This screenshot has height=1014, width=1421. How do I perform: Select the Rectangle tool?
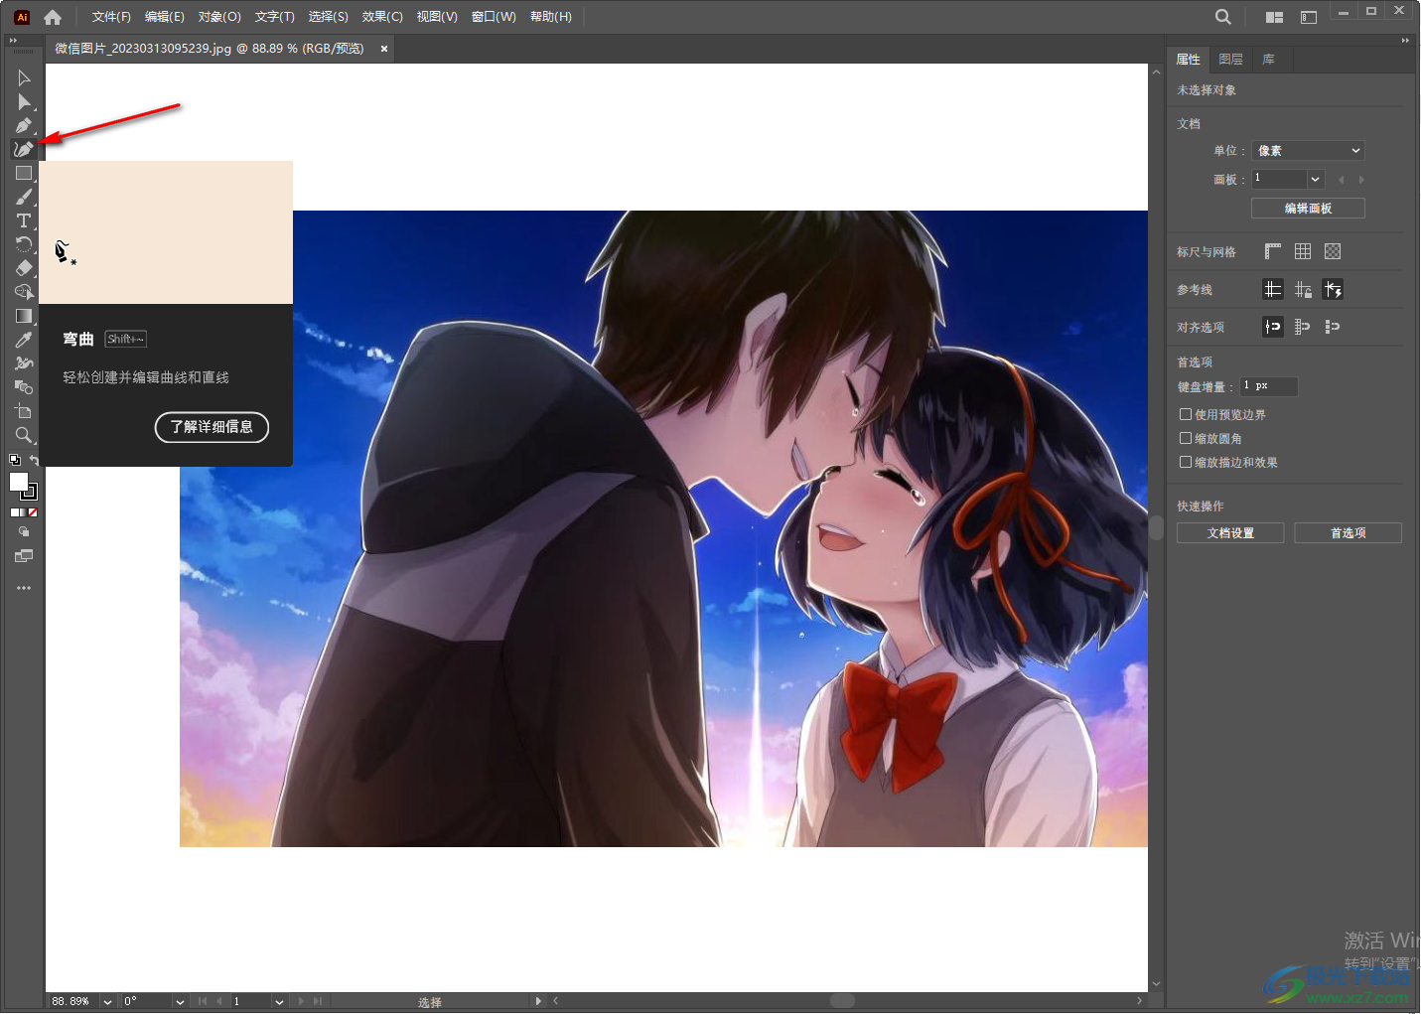click(24, 173)
